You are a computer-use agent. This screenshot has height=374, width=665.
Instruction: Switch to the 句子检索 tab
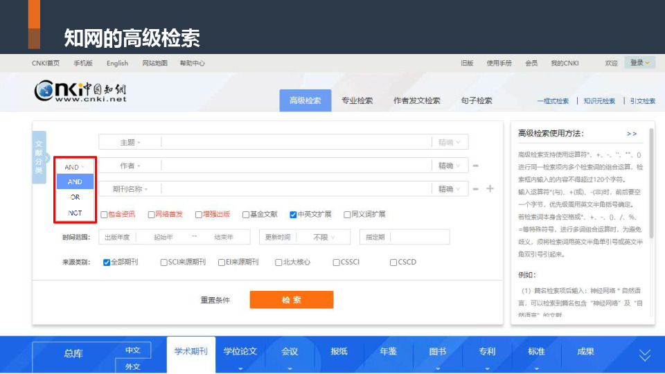477,100
